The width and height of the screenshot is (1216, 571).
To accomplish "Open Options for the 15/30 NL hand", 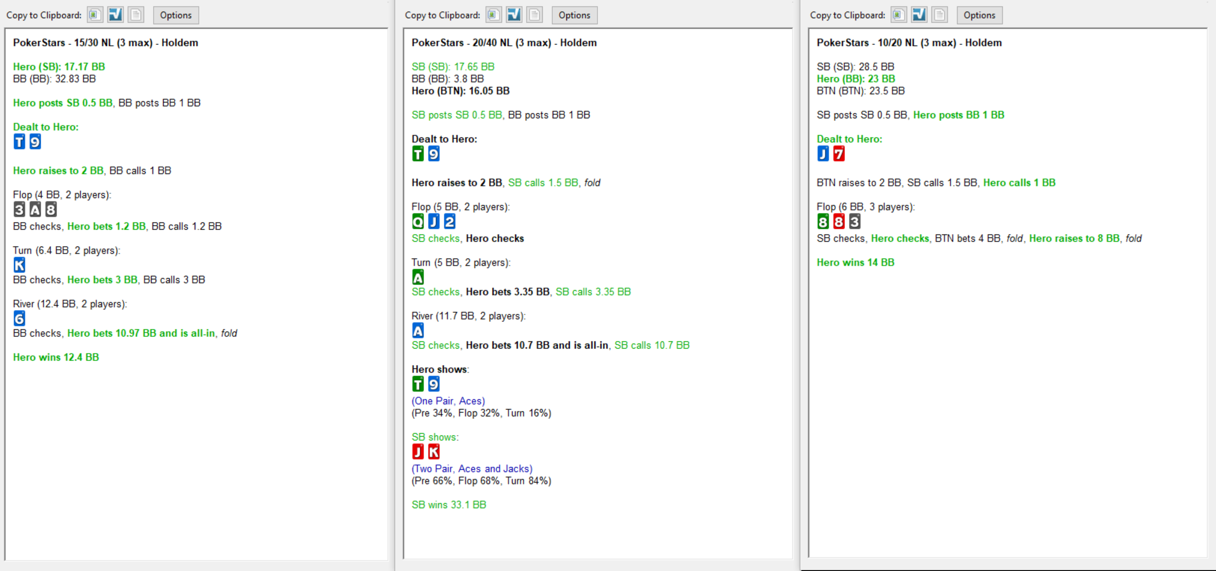I will pyautogui.click(x=176, y=15).
